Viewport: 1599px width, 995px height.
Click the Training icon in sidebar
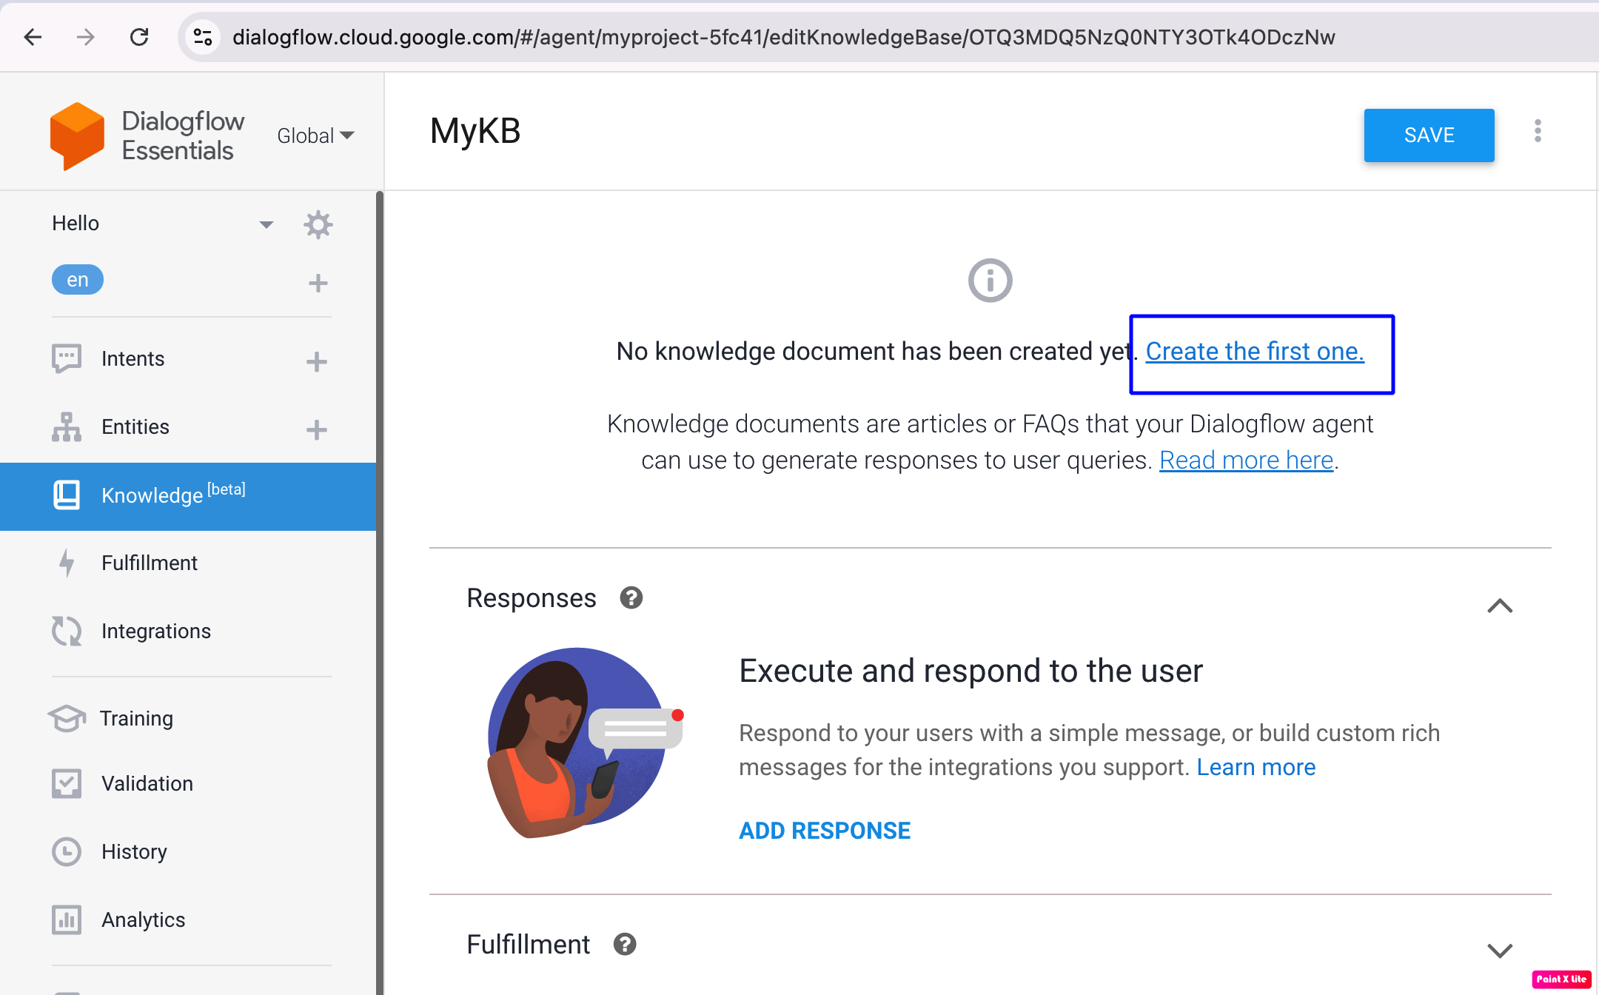coord(65,717)
